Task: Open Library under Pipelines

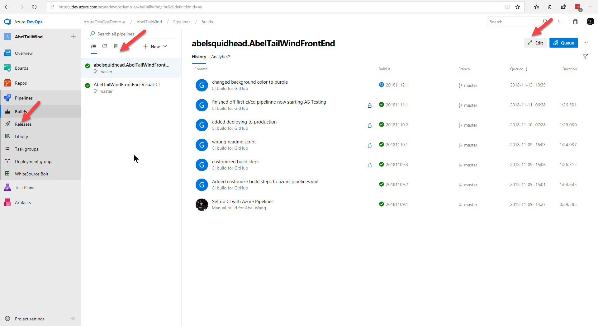Action: [21, 137]
